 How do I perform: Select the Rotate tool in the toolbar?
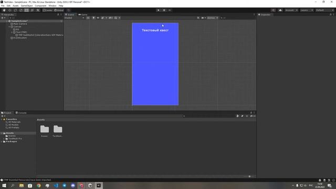click(15, 10)
